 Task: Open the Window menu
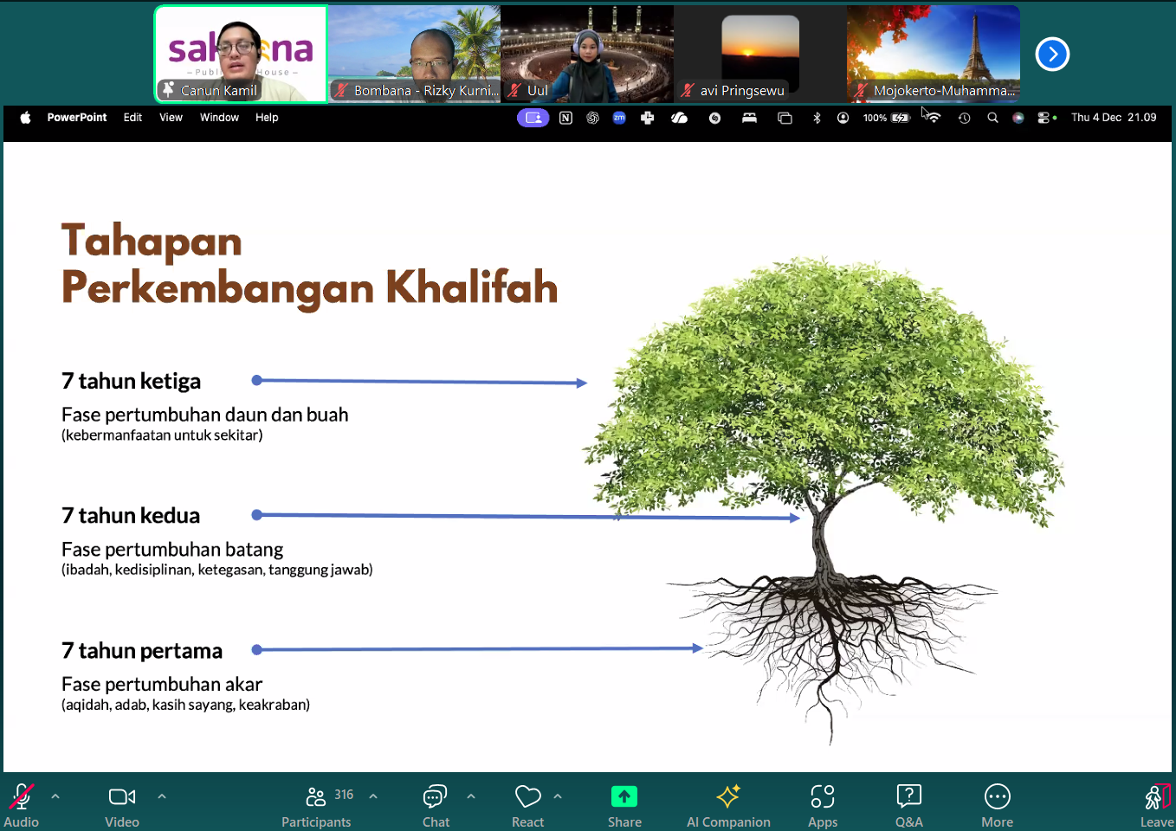[x=219, y=117]
